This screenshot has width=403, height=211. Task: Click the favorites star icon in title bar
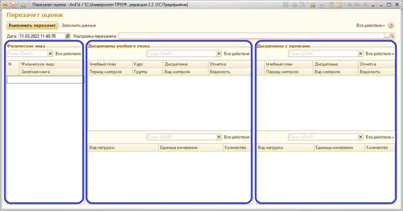click(23, 5)
